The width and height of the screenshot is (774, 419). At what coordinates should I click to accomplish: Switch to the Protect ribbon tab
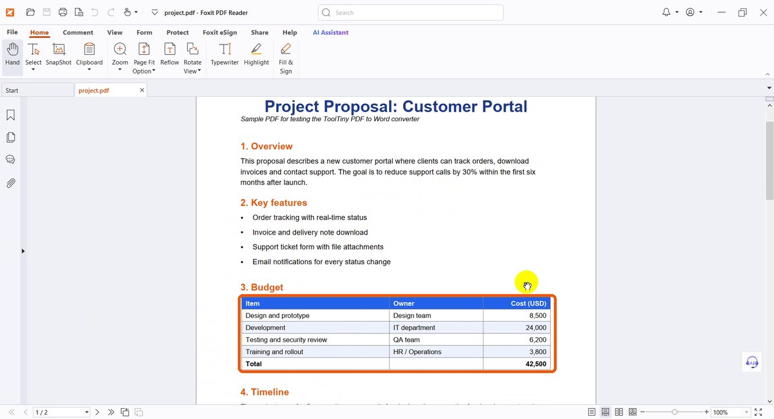(177, 32)
